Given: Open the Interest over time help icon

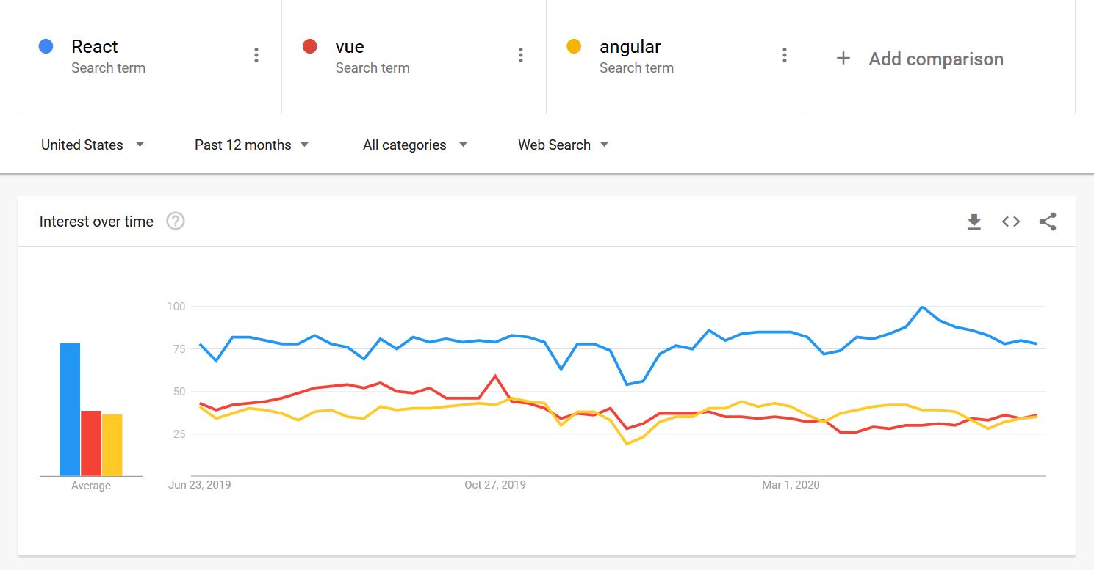Looking at the screenshot, I should (176, 221).
